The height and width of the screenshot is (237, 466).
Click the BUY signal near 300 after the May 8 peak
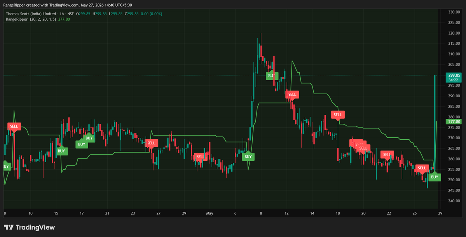point(272,75)
